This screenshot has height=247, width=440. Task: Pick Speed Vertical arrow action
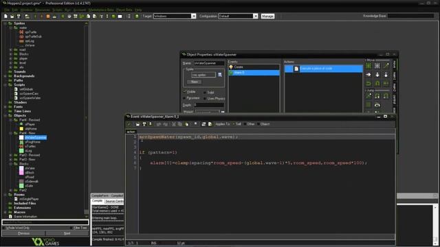tap(377, 75)
